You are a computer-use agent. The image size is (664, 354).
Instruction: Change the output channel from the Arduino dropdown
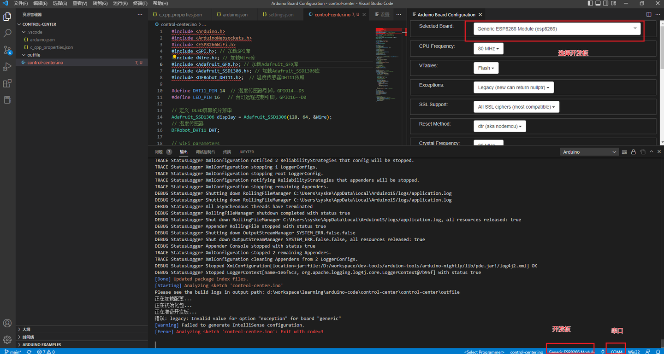tap(589, 151)
